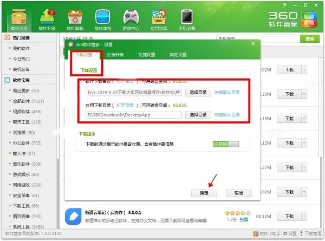
Task: Click 恢复默认目录 for software download directory
Action: [227, 93]
